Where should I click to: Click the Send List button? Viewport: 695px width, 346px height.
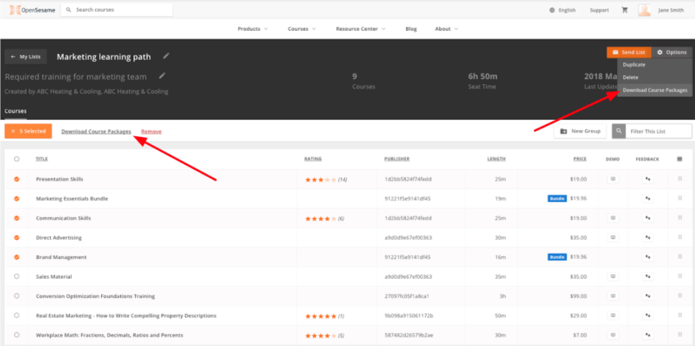tap(628, 53)
